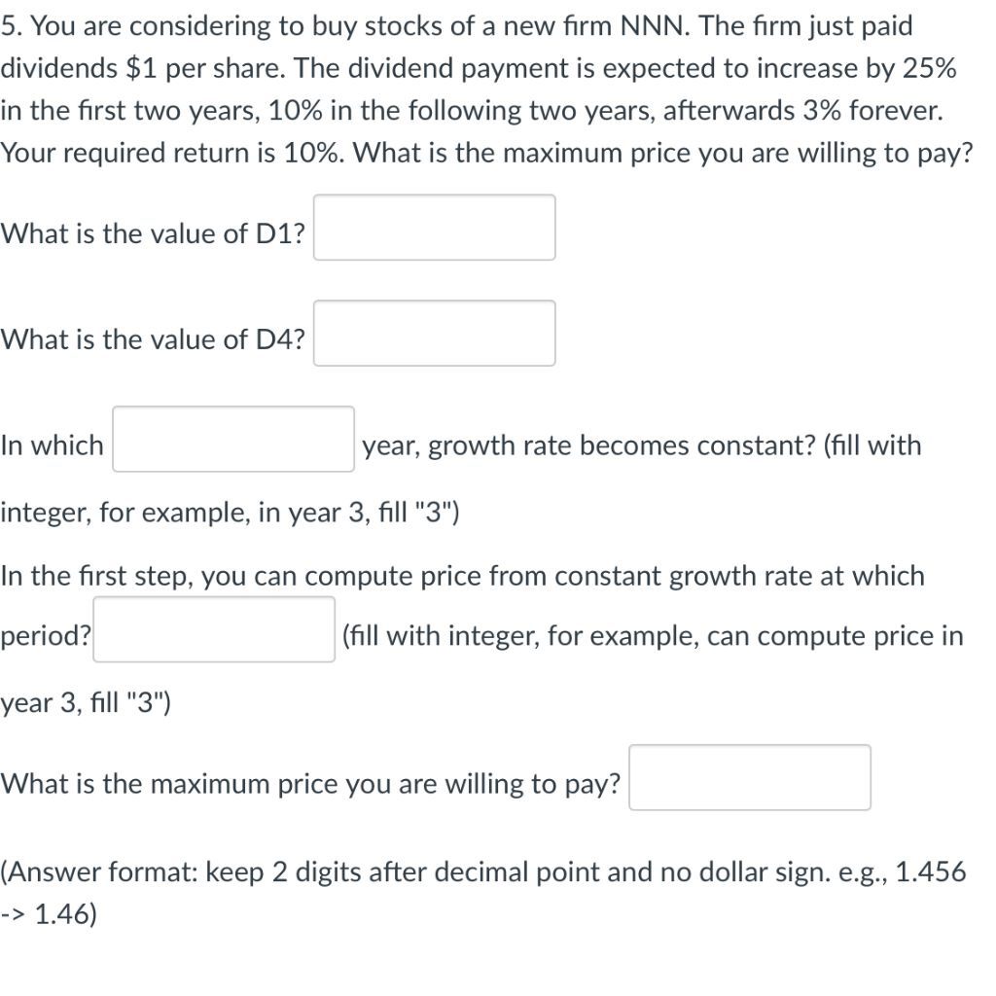Click the answer format instruction text

[483, 872]
